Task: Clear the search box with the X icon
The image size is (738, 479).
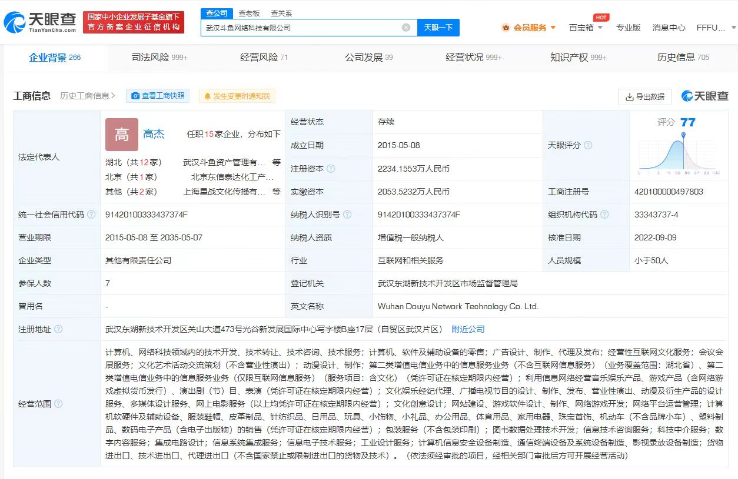Action: click(406, 28)
